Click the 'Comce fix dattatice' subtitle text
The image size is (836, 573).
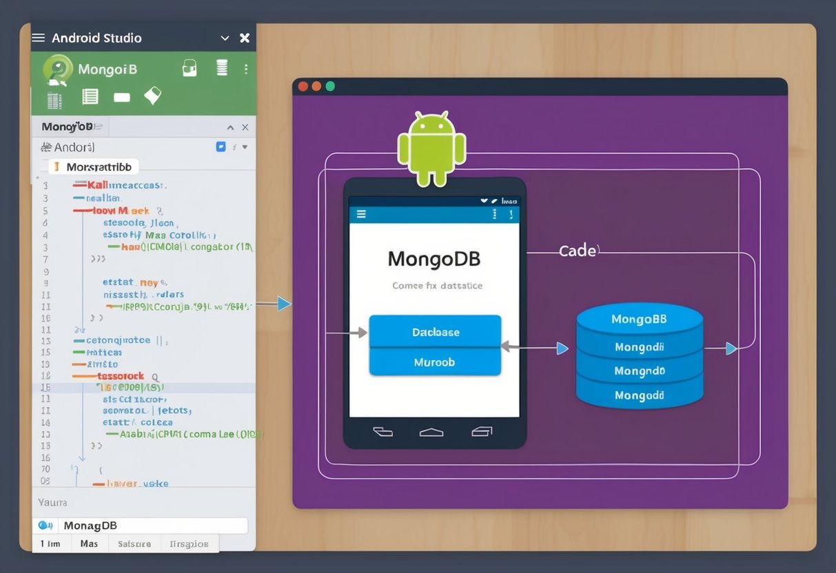[x=437, y=285]
